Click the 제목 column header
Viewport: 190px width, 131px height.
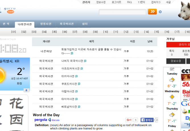click(92, 41)
